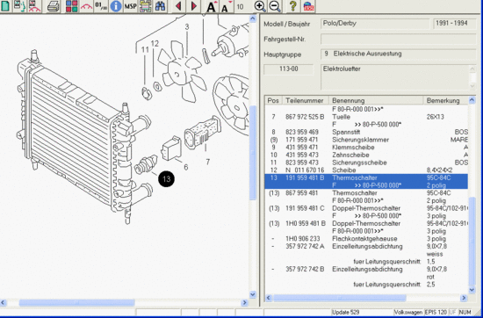Select the Sicherungsklammer row
483x318 pixels.
coord(366,140)
